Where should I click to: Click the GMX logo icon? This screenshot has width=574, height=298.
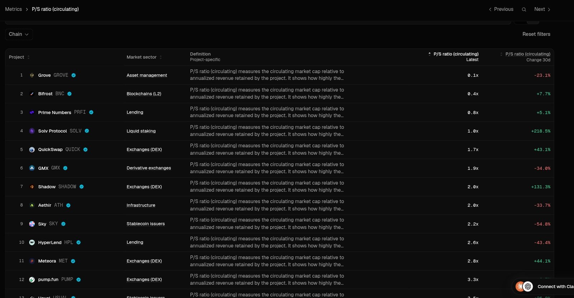tap(32, 168)
